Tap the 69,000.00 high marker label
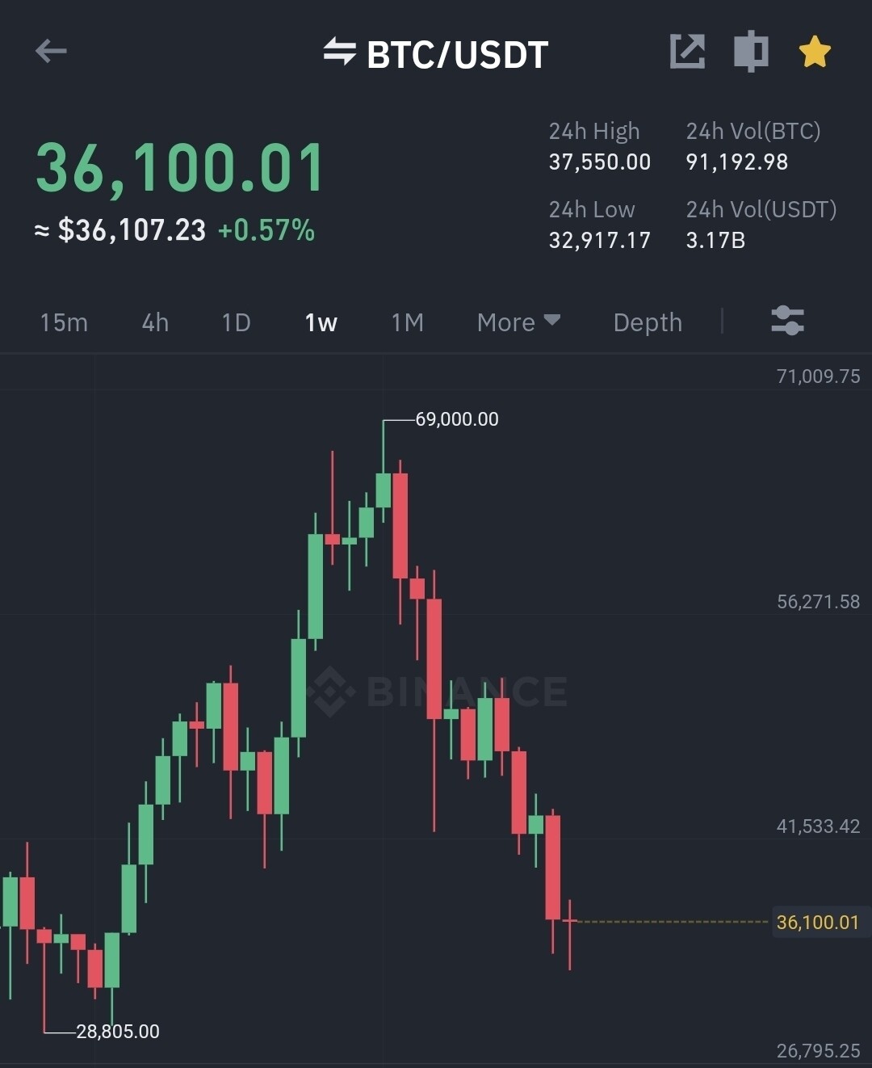 tap(456, 419)
